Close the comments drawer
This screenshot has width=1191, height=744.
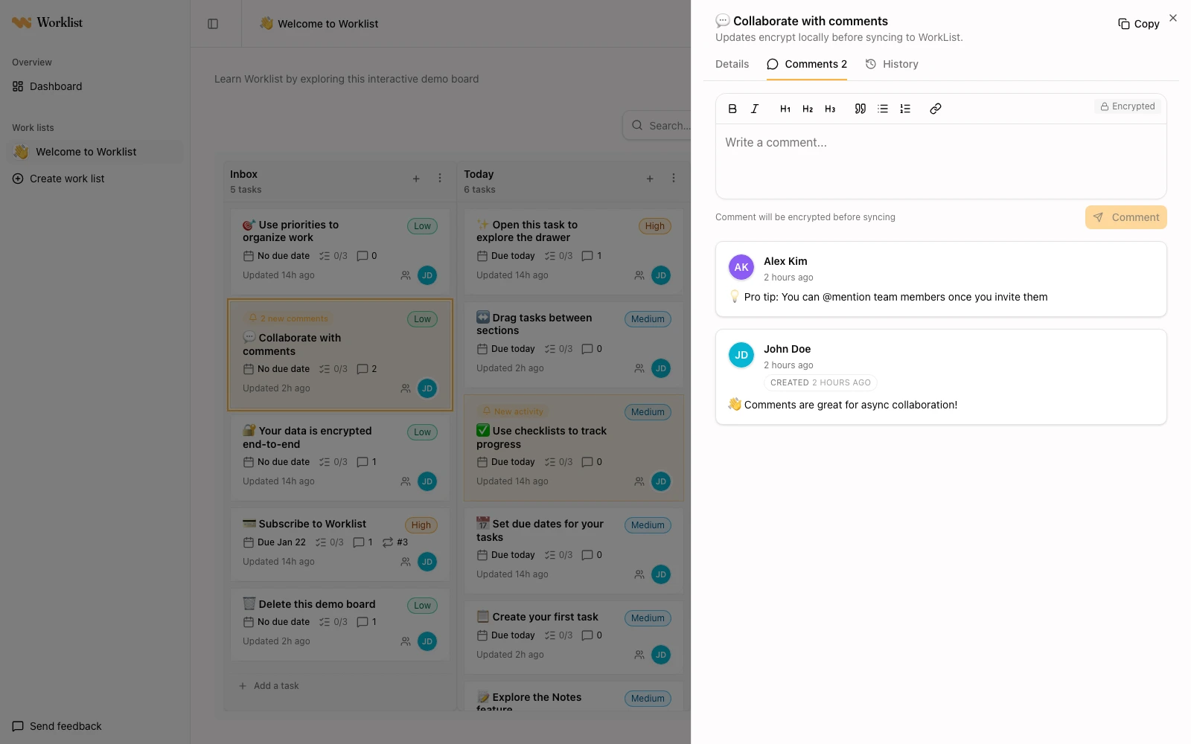(1173, 18)
